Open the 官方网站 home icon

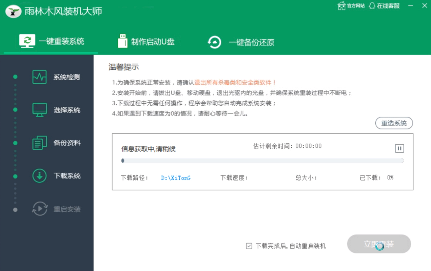point(341,6)
